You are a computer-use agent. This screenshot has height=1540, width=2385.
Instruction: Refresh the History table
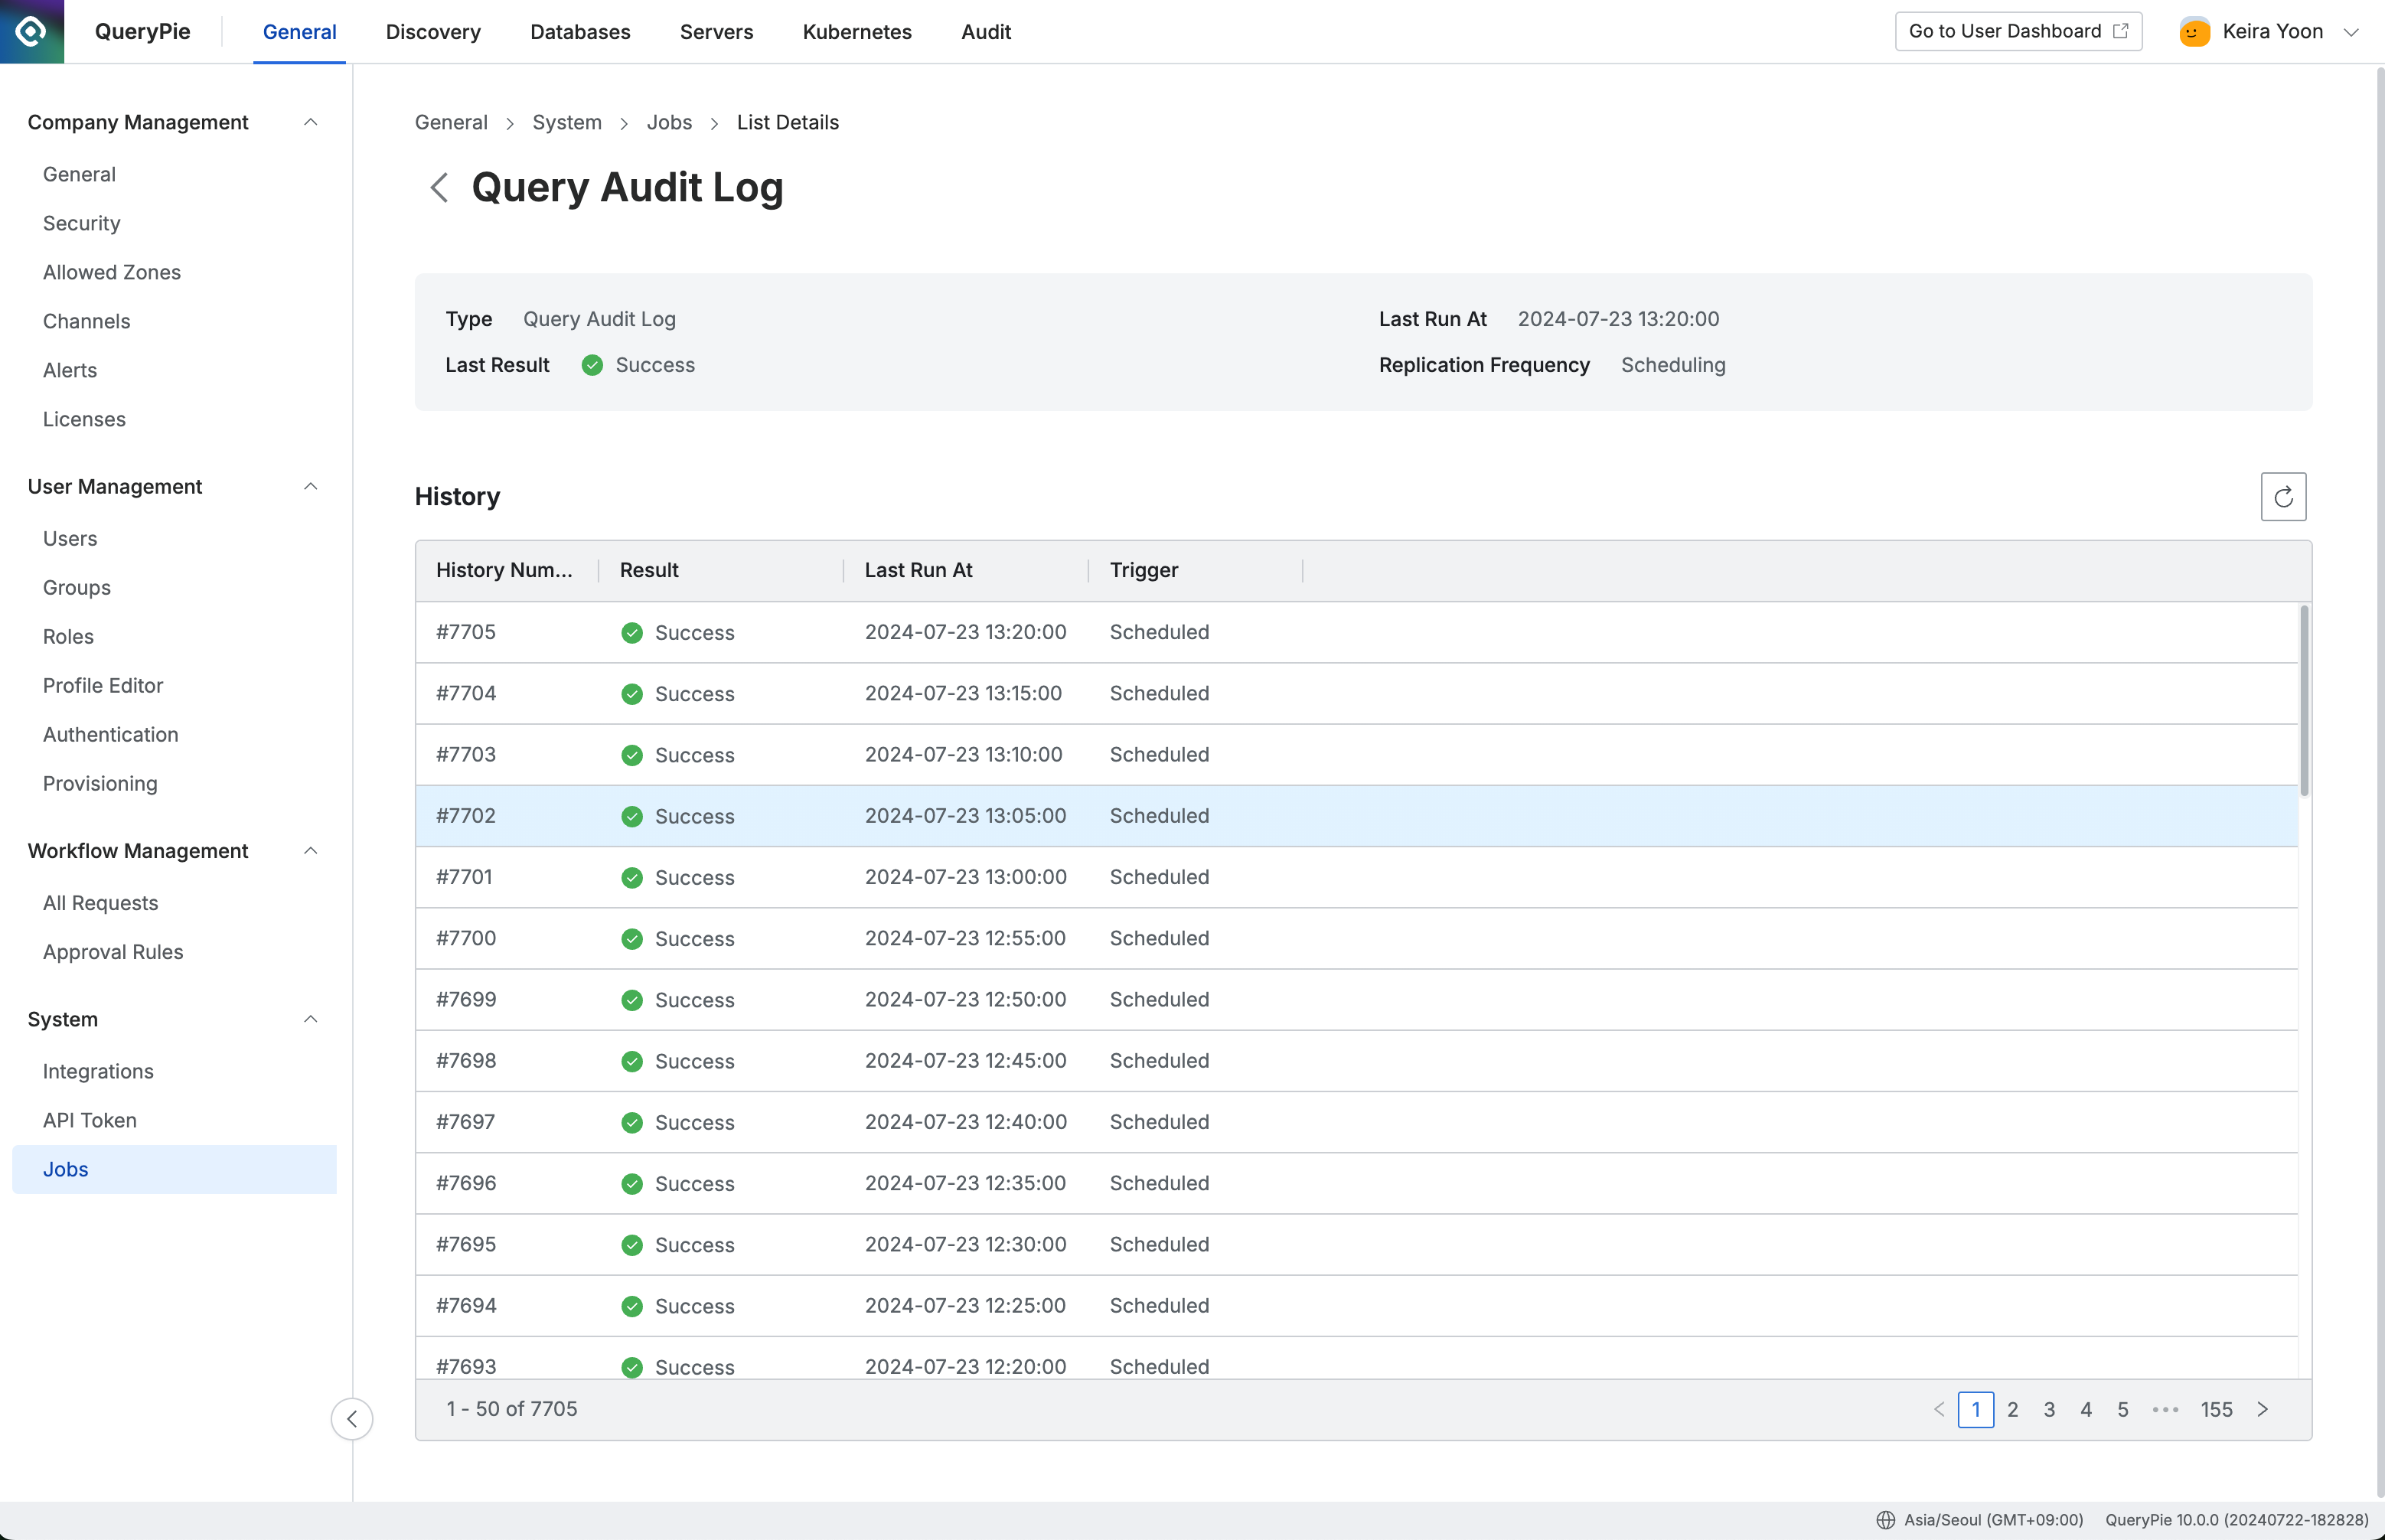(2283, 497)
